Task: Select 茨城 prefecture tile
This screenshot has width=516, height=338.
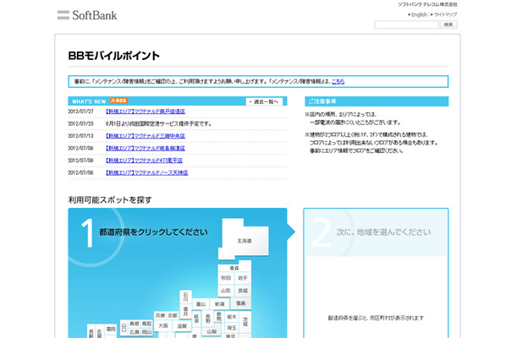Action: [x=245, y=322]
